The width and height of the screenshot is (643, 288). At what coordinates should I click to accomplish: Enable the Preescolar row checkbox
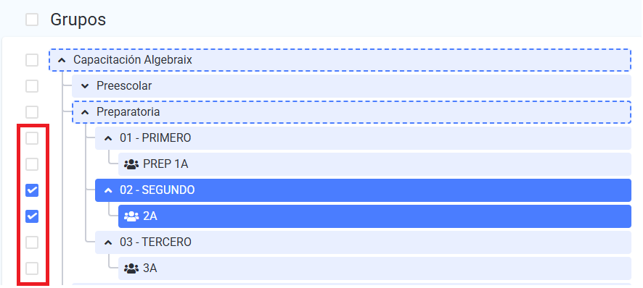(32, 86)
